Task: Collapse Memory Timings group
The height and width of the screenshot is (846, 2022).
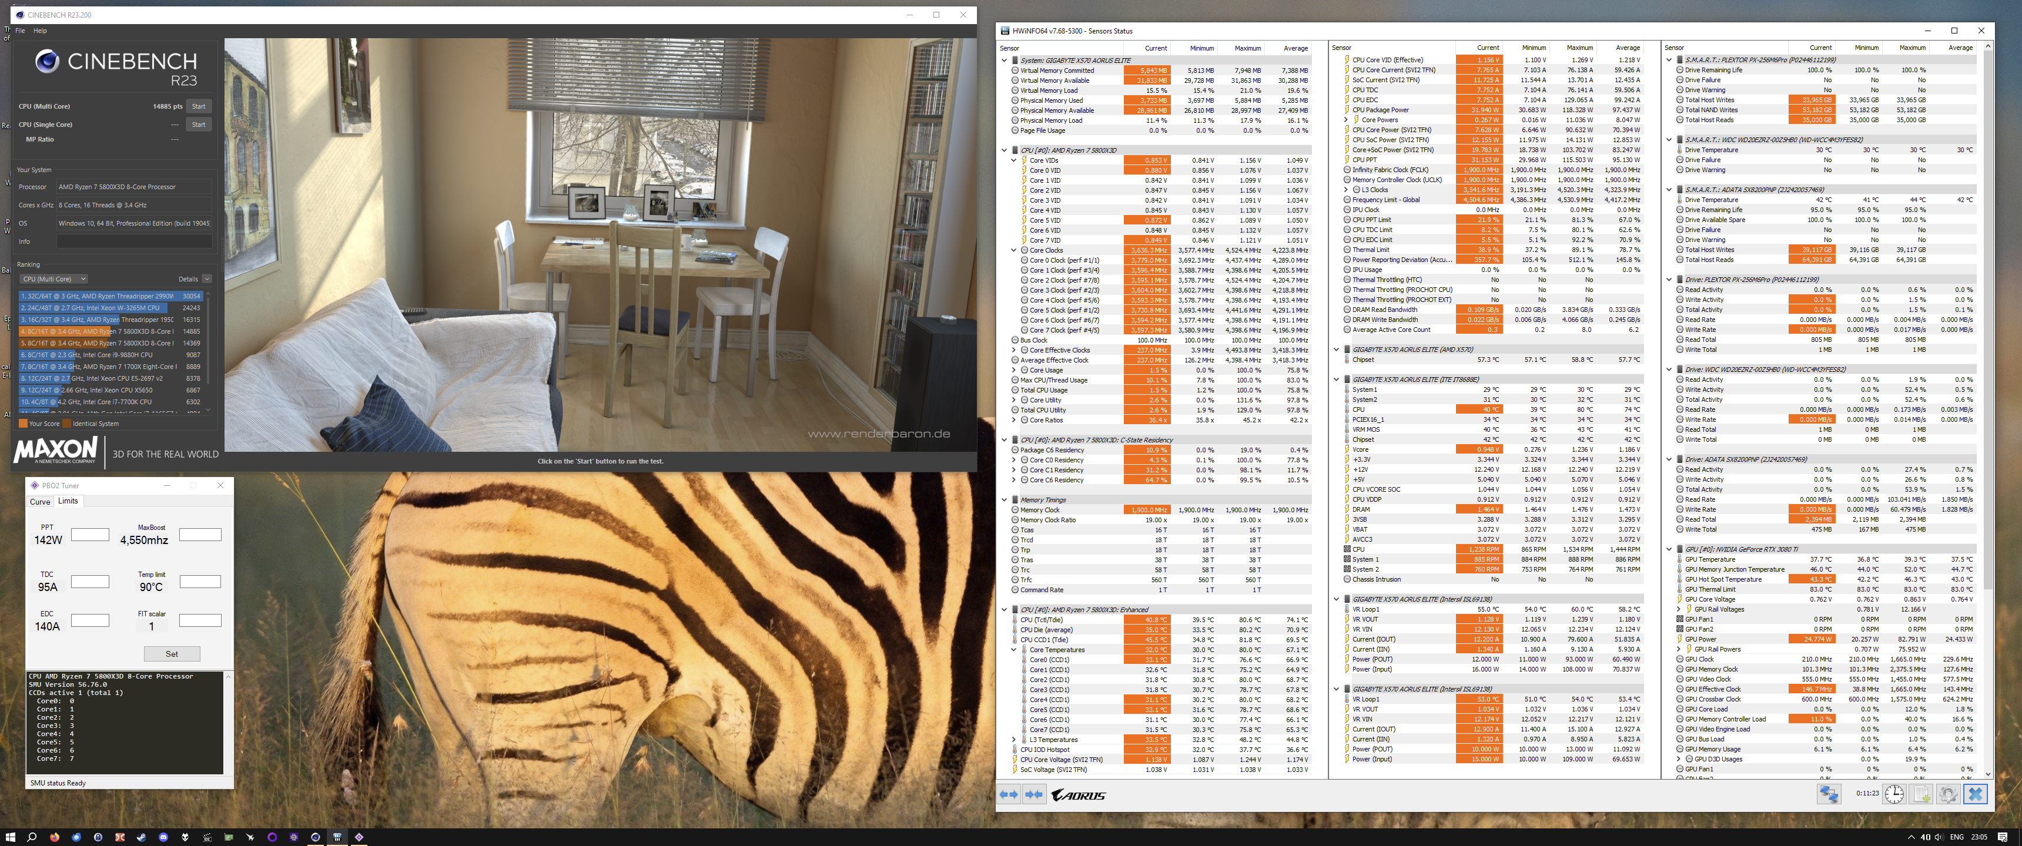Action: [1004, 500]
